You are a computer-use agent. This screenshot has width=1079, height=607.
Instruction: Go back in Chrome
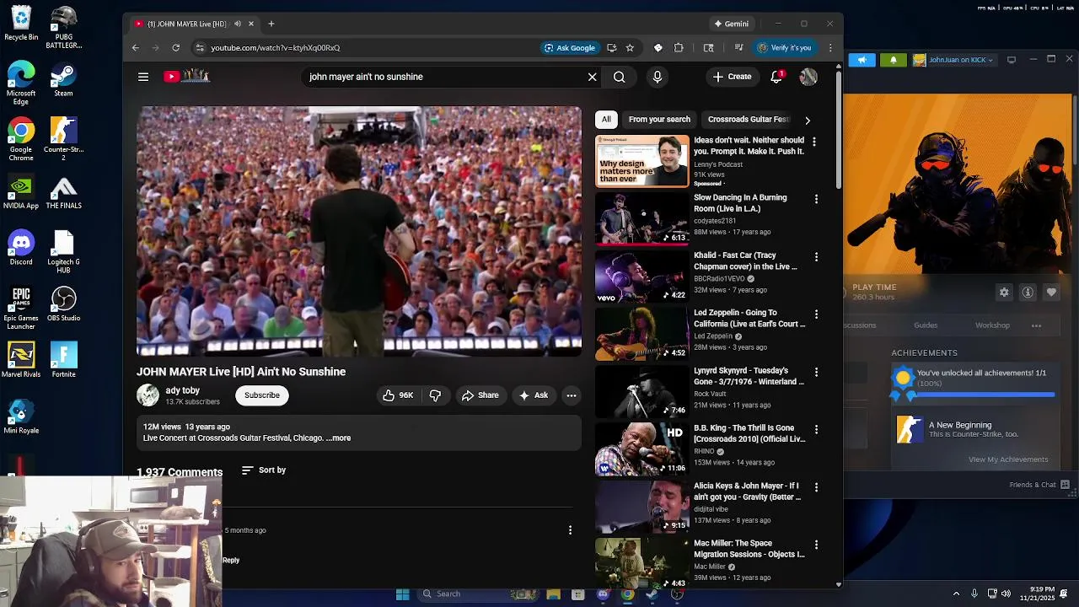tap(135, 48)
